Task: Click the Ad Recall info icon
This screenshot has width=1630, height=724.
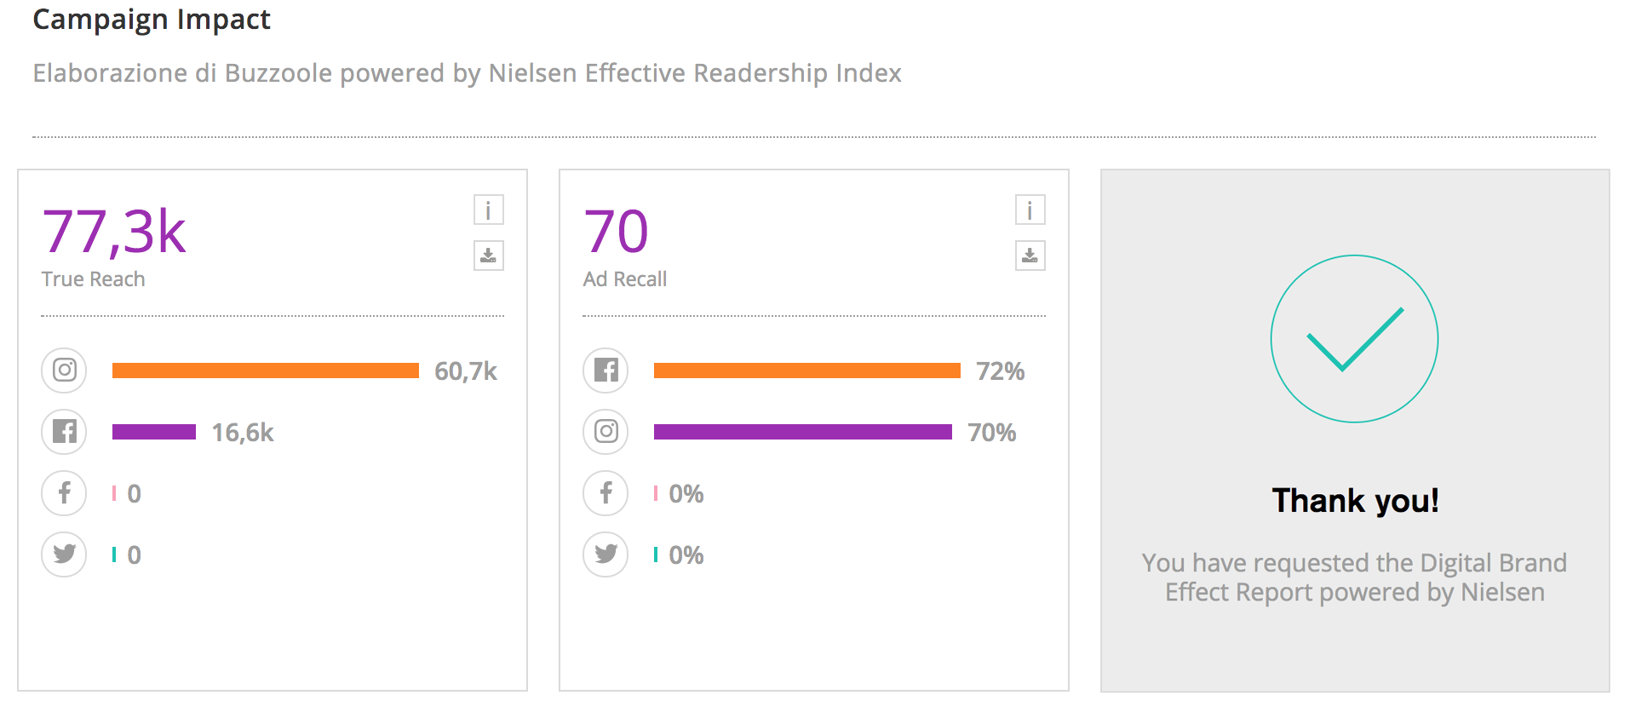Action: point(1030,210)
